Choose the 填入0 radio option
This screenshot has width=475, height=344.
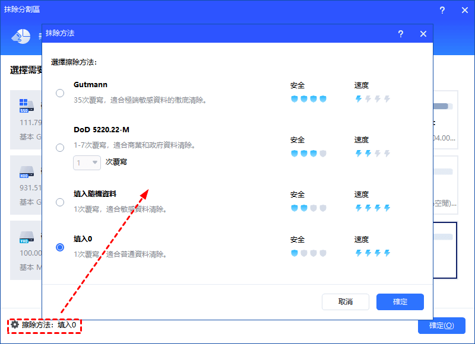pyautogui.click(x=60, y=247)
